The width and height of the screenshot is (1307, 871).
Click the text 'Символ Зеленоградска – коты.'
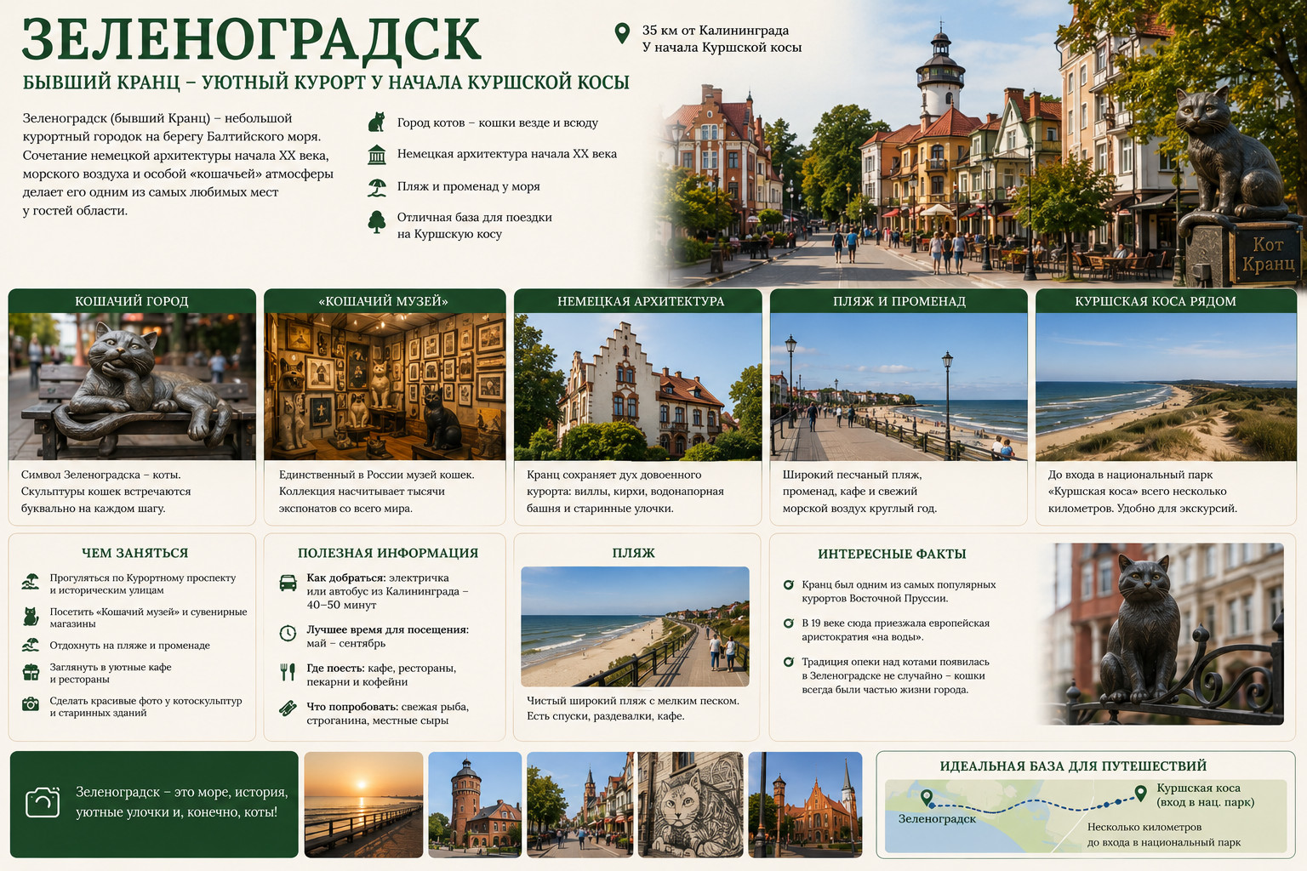click(x=100, y=475)
